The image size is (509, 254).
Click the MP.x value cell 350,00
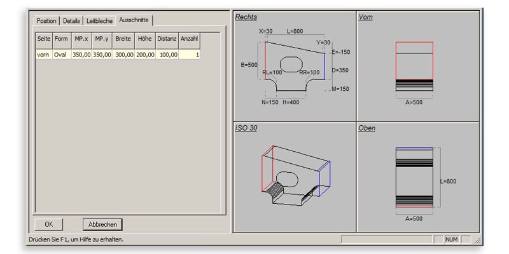[81, 55]
